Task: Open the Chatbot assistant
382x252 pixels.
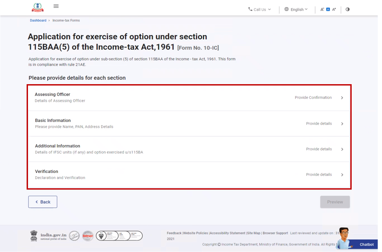Action: click(x=366, y=244)
